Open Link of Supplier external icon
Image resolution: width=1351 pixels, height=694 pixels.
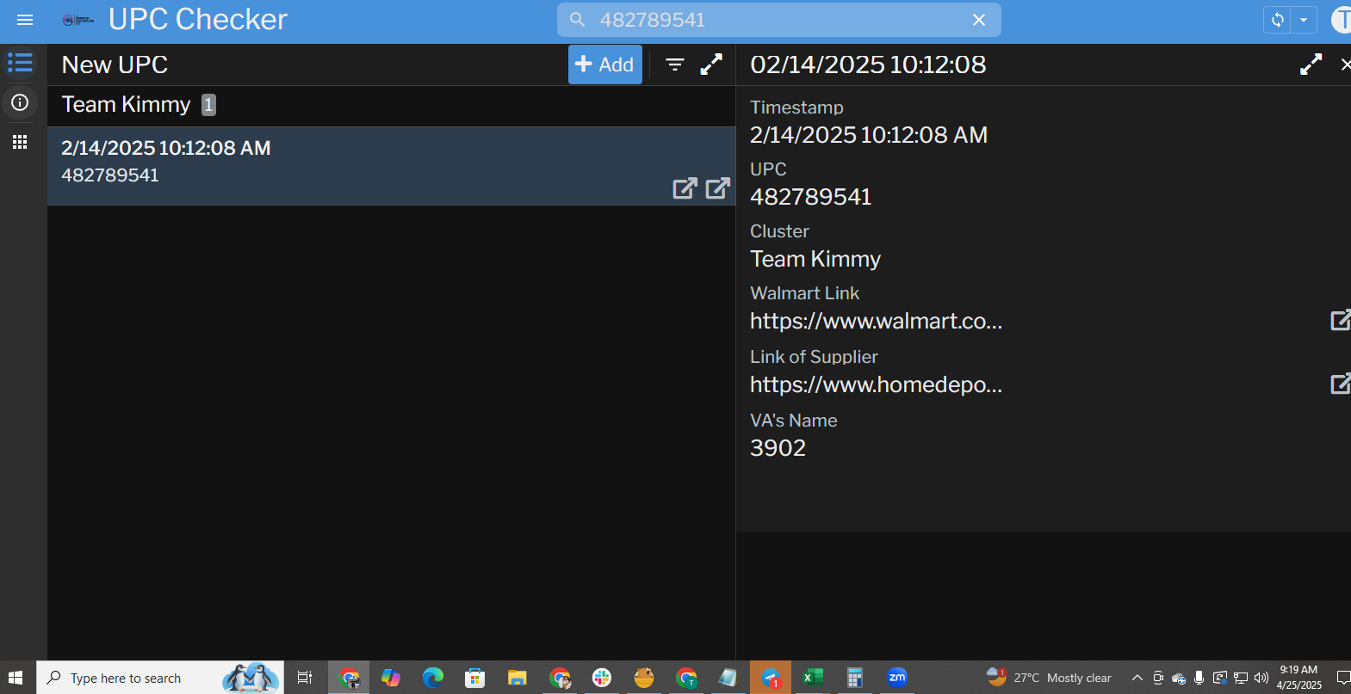(x=1340, y=384)
